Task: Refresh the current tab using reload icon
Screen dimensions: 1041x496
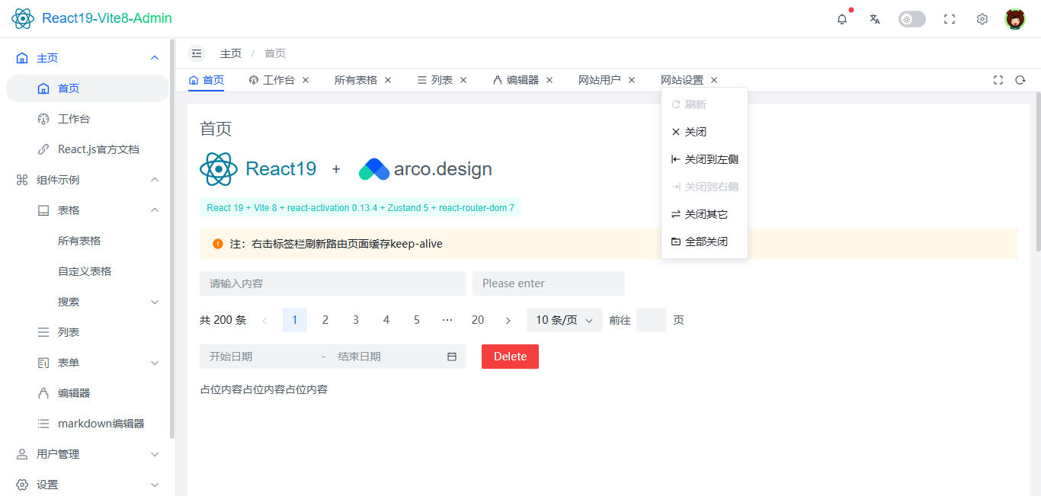Action: coord(1020,80)
